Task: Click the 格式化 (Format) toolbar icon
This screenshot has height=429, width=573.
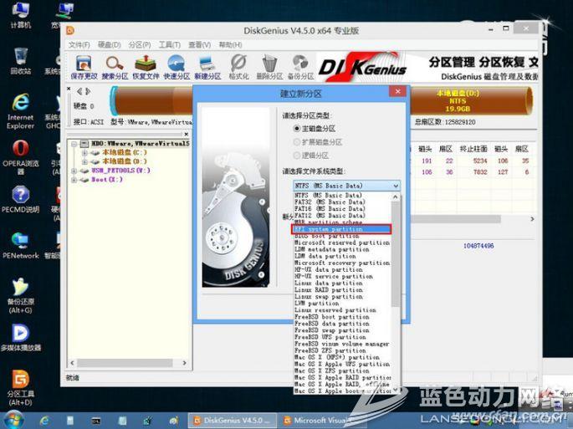Action: click(x=238, y=64)
